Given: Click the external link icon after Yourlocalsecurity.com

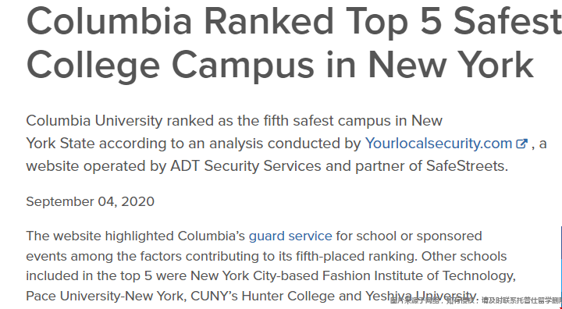Looking at the screenshot, I should 522,144.
